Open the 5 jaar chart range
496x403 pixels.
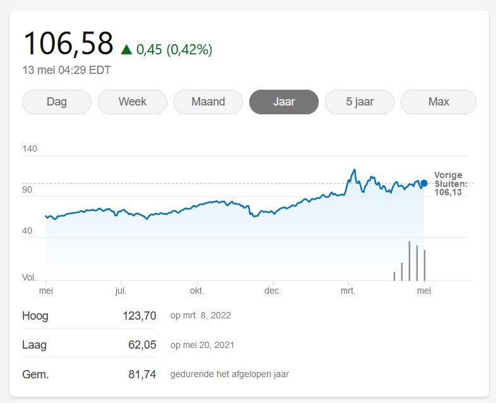point(360,102)
